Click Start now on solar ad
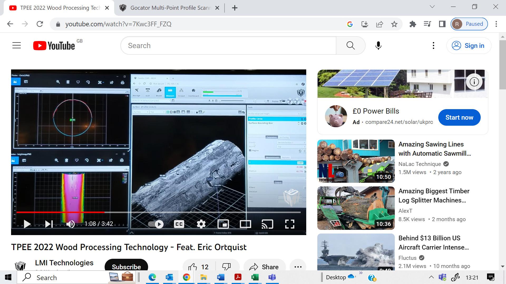The image size is (506, 284). tap(459, 117)
